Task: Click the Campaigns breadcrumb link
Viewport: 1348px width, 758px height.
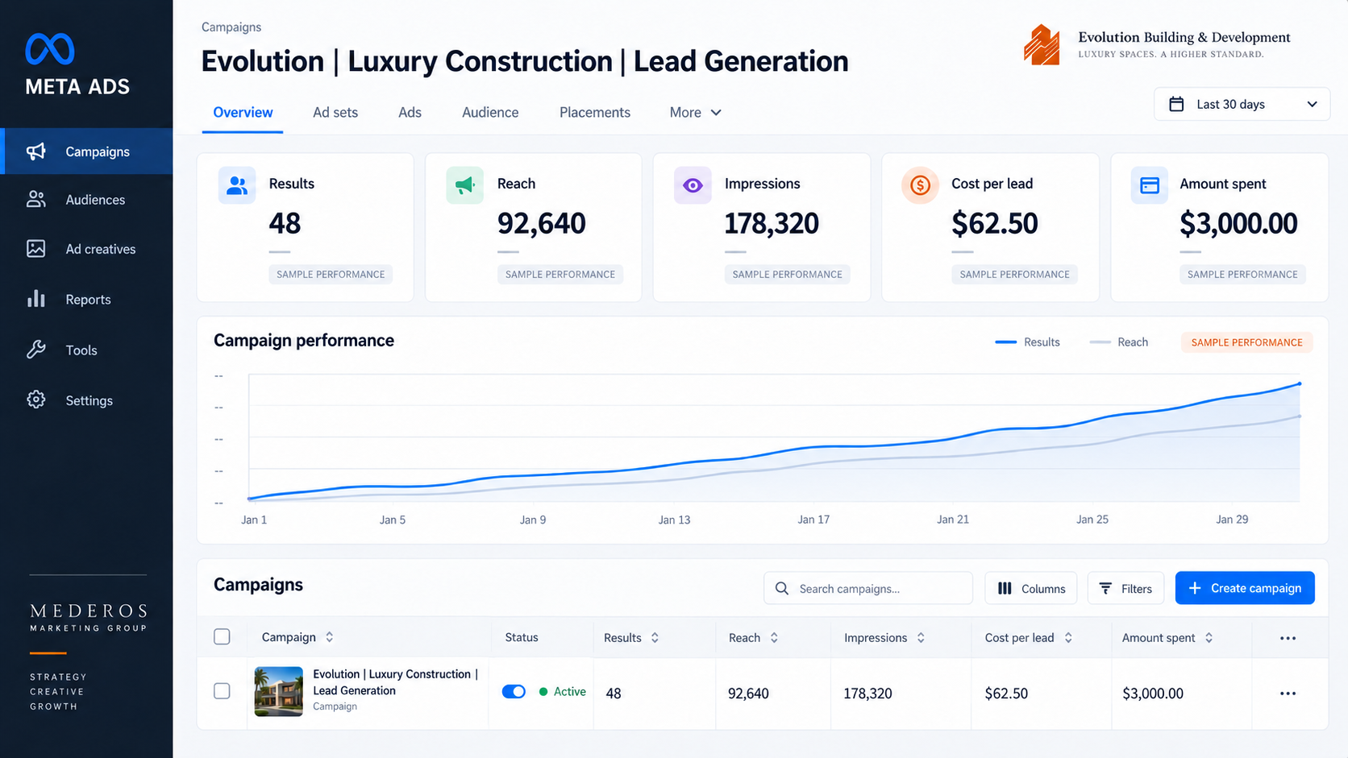Action: [231, 27]
